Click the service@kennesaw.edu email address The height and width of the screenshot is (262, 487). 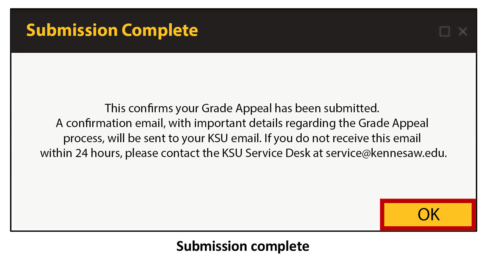(386, 153)
